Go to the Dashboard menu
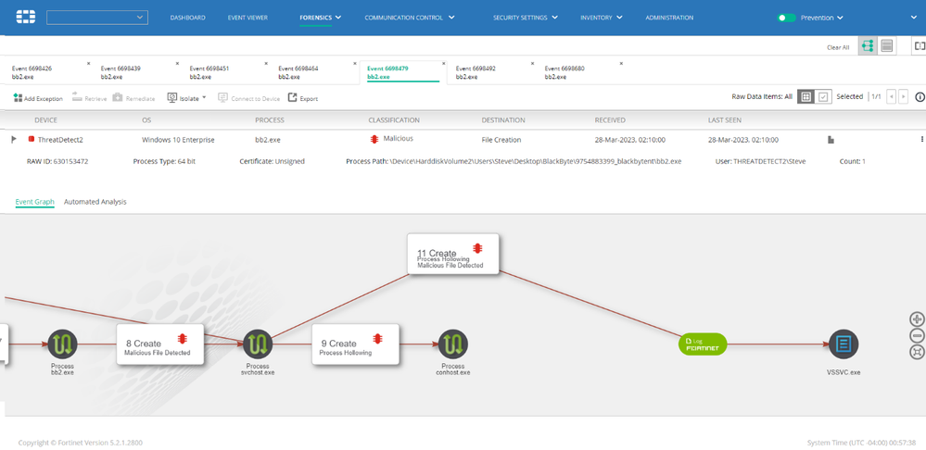 point(188,18)
